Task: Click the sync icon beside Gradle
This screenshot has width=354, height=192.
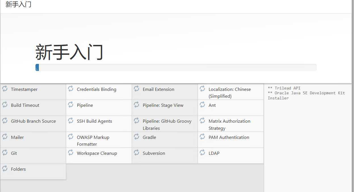Action: (x=137, y=137)
